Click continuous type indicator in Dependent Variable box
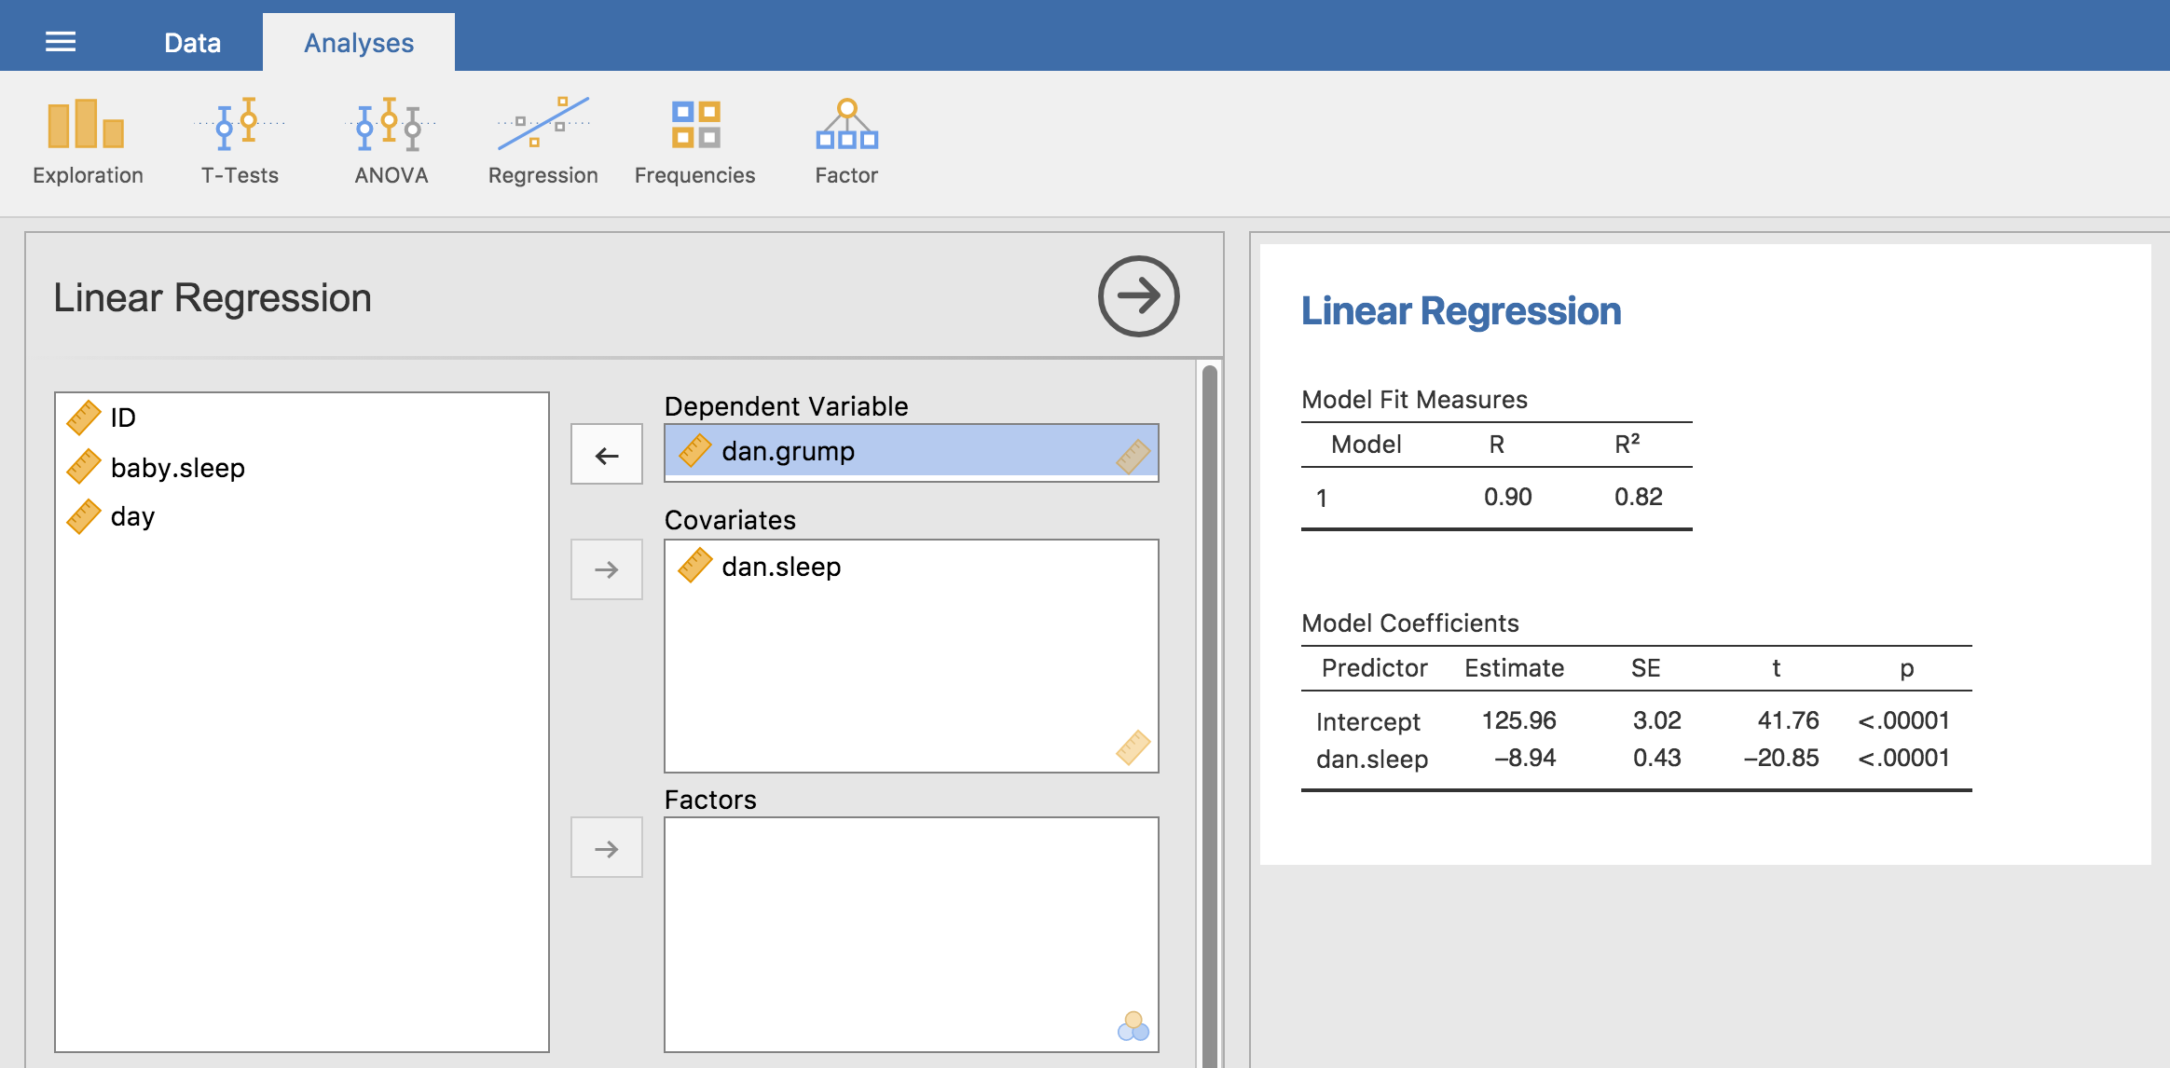 tap(1133, 457)
